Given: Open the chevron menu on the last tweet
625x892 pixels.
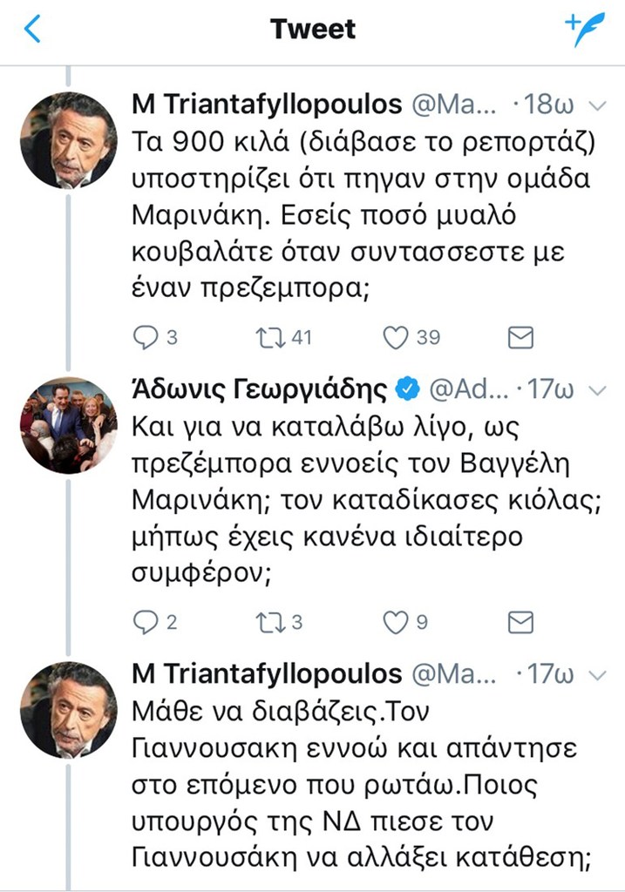Looking at the screenshot, I should [x=598, y=675].
